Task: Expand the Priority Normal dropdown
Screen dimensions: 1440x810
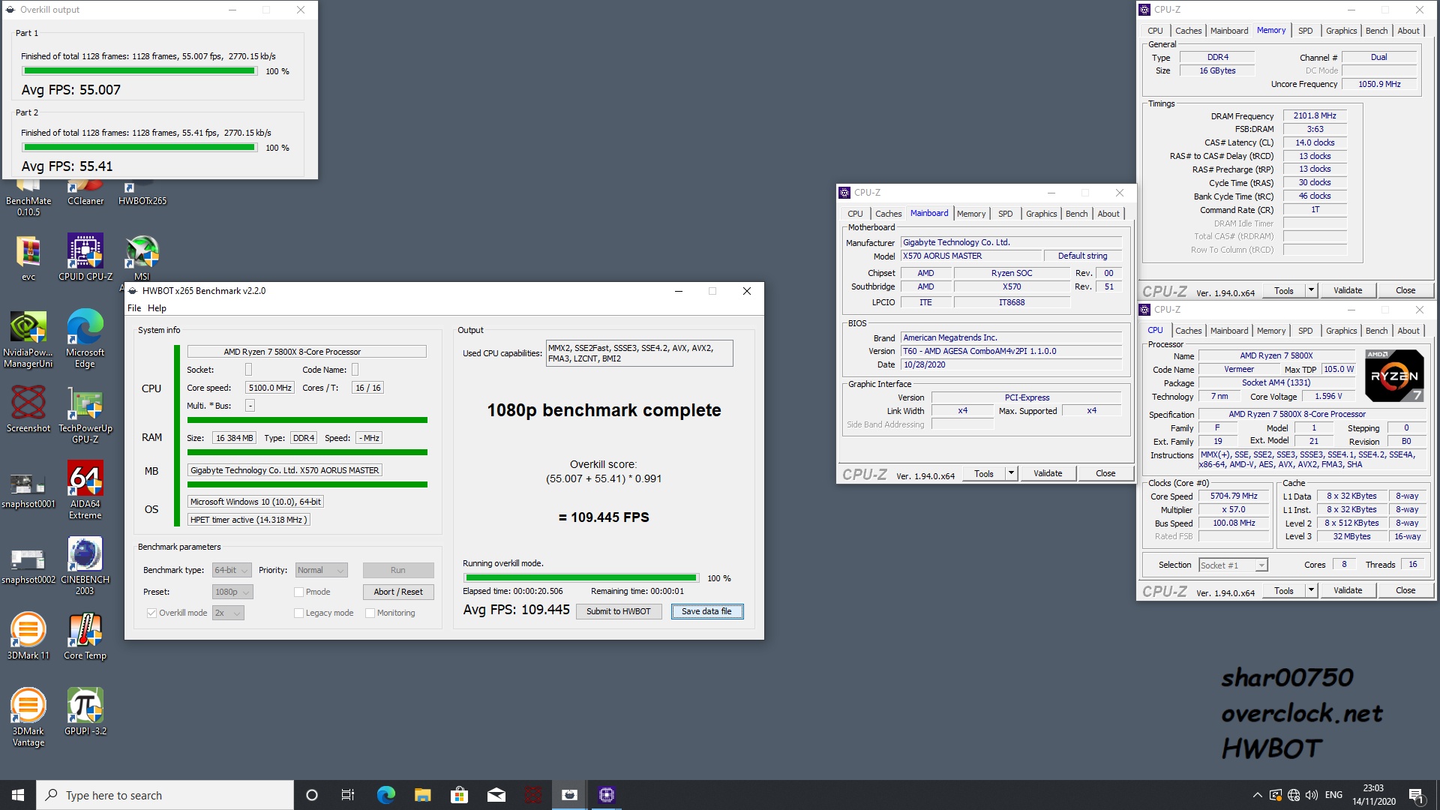Action: click(x=322, y=570)
